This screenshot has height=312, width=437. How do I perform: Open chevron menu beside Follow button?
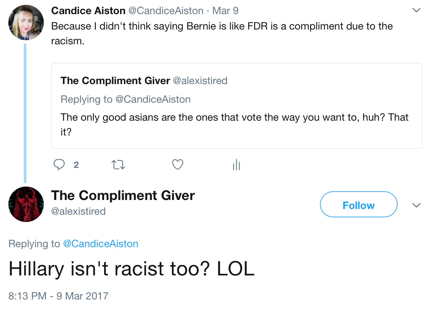[416, 205]
